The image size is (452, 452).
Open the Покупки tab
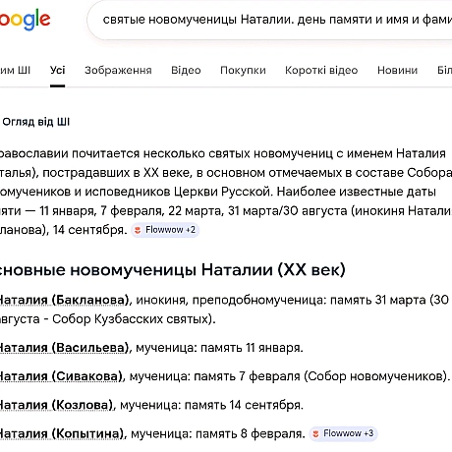click(243, 70)
